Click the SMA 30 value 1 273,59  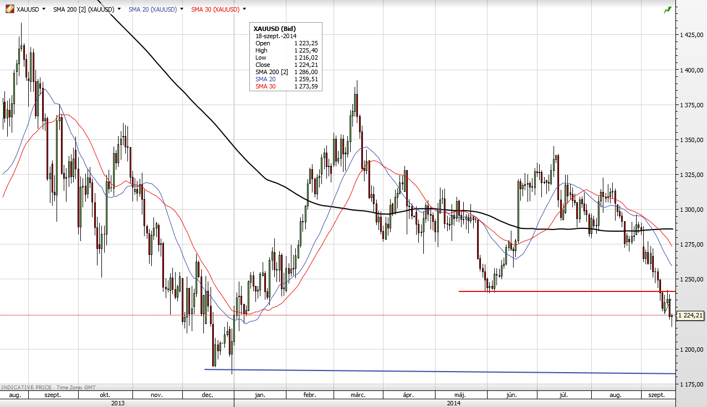coord(306,86)
